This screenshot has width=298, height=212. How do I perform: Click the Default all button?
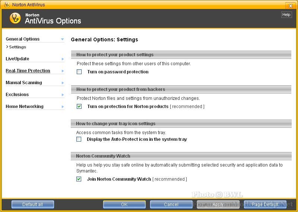(33, 205)
